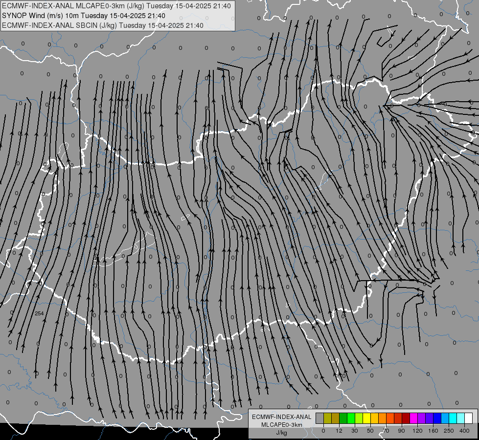Click the 12 value on legend scale
Viewport: 479px width, 440px height.
339,431
